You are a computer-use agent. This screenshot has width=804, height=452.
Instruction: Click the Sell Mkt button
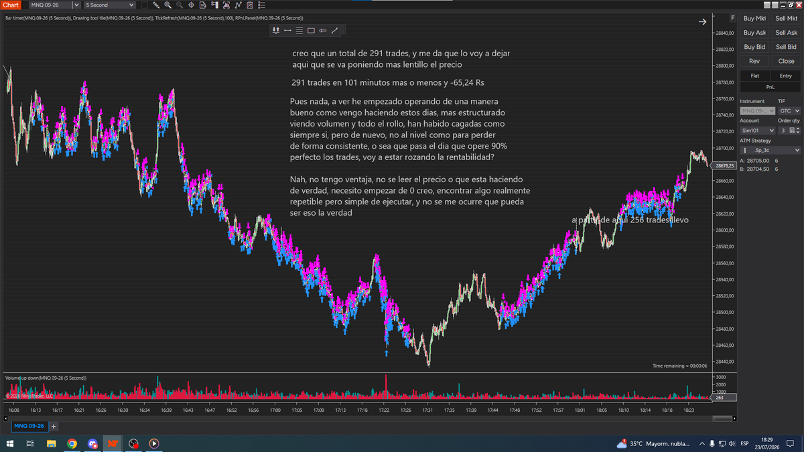click(786, 19)
